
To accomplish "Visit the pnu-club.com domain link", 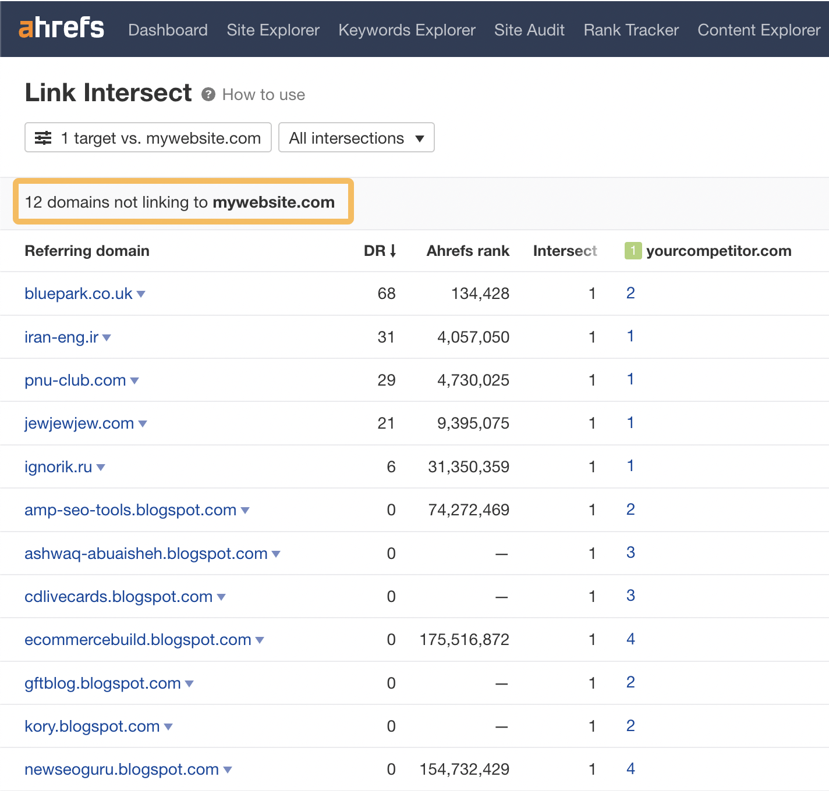I will (75, 380).
